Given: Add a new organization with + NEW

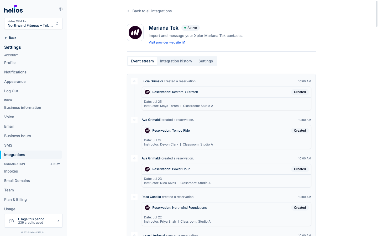Looking at the screenshot, I should coord(55,164).
